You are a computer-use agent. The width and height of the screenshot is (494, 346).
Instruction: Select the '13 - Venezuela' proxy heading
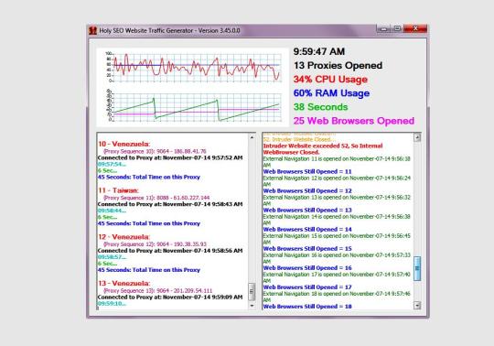point(123,283)
